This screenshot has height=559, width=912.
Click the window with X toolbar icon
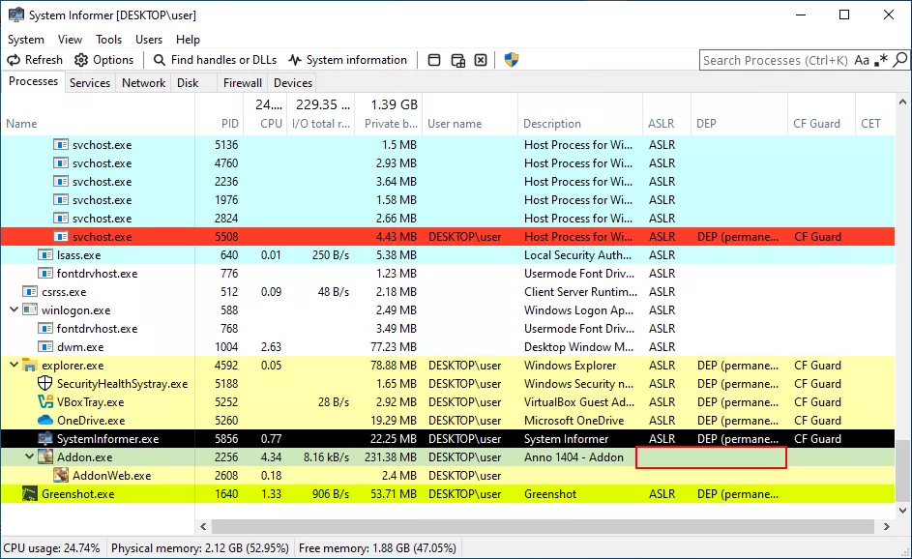pyautogui.click(x=481, y=60)
